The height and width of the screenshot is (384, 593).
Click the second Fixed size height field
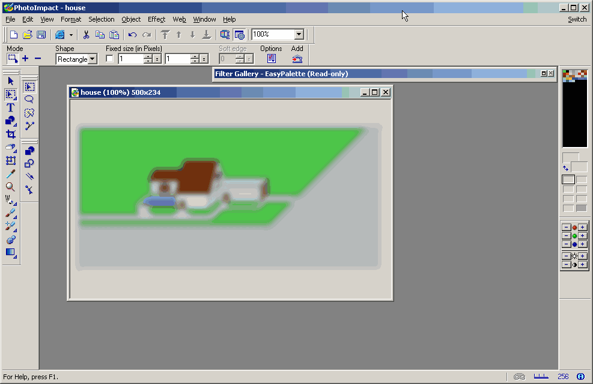[x=178, y=59]
